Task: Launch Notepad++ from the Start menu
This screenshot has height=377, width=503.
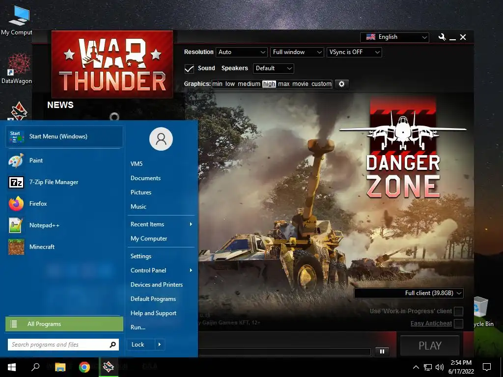Action: tap(64, 225)
